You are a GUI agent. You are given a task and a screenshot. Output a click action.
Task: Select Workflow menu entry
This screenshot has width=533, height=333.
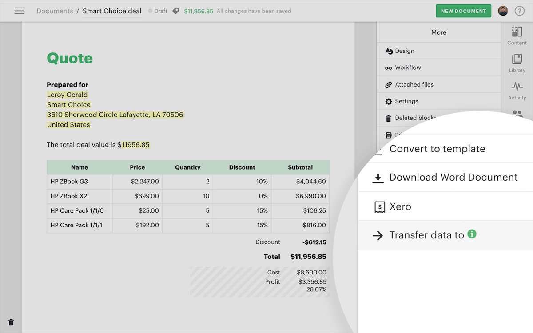439,67
